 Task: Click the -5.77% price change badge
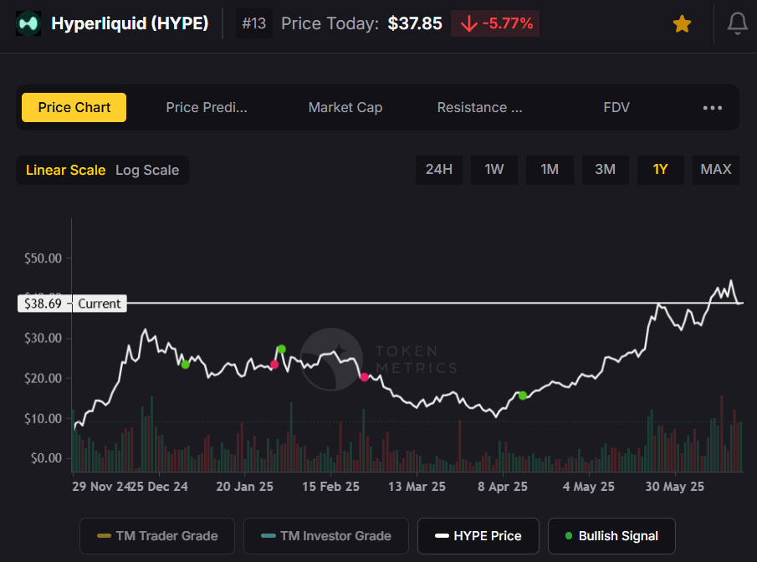pyautogui.click(x=495, y=23)
